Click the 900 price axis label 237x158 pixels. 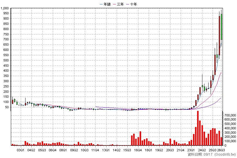tap(6, 18)
